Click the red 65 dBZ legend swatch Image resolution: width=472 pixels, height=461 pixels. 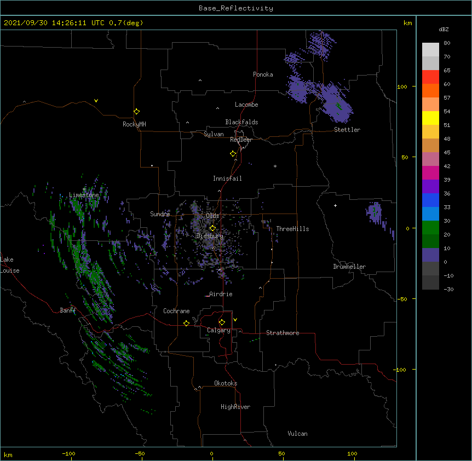click(430, 77)
